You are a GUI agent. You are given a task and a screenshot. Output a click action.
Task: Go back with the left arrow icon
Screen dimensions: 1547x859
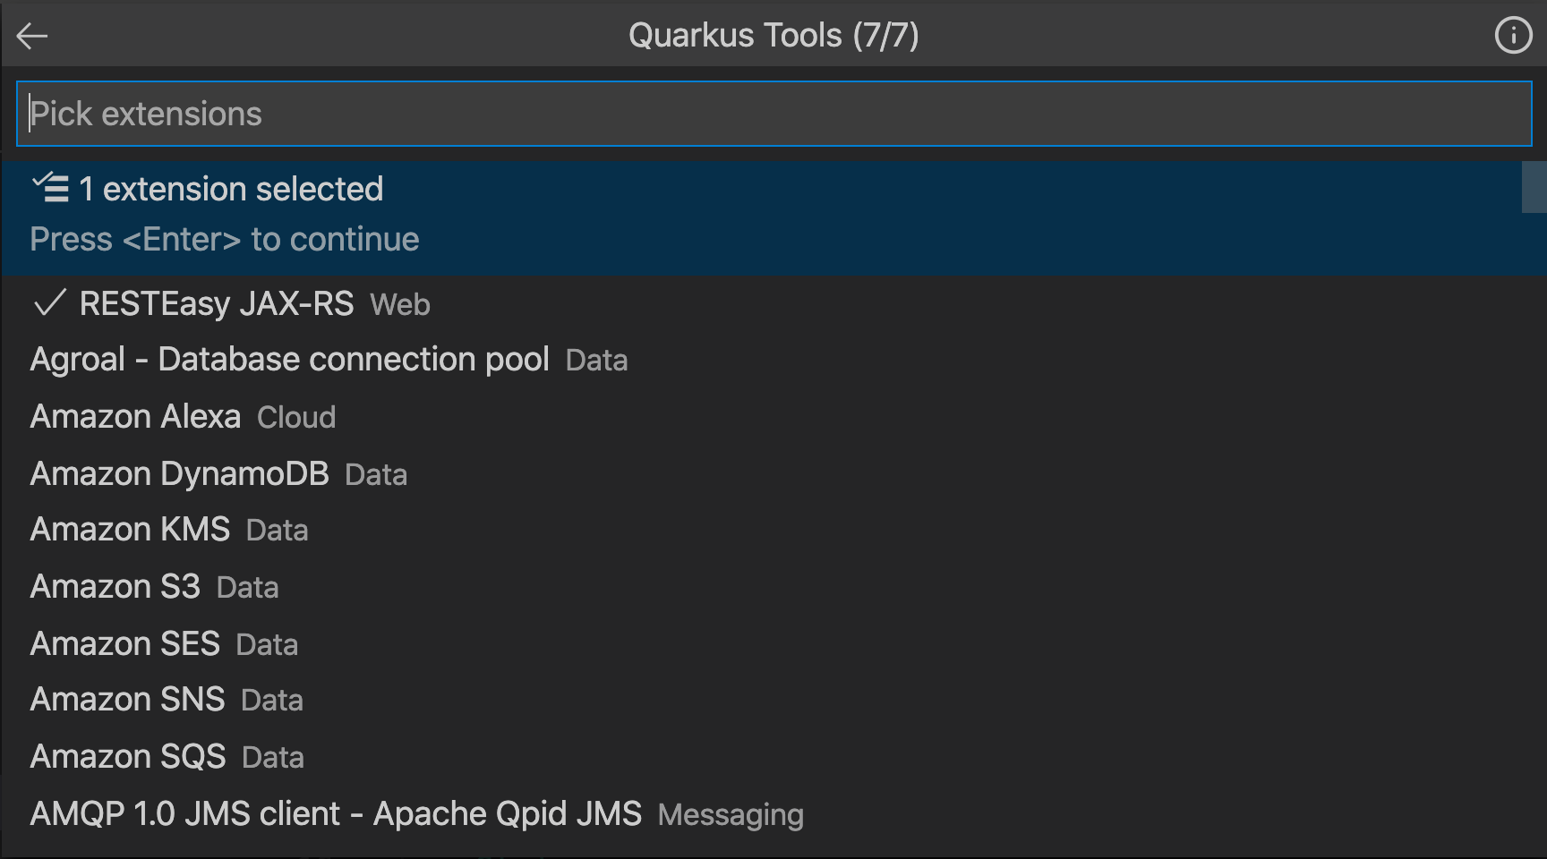coord(32,36)
